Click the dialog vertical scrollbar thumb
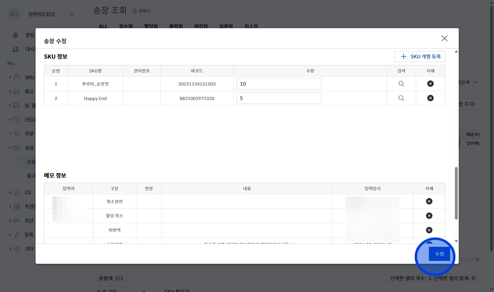Viewport: 494px width, 292px height. (x=456, y=193)
